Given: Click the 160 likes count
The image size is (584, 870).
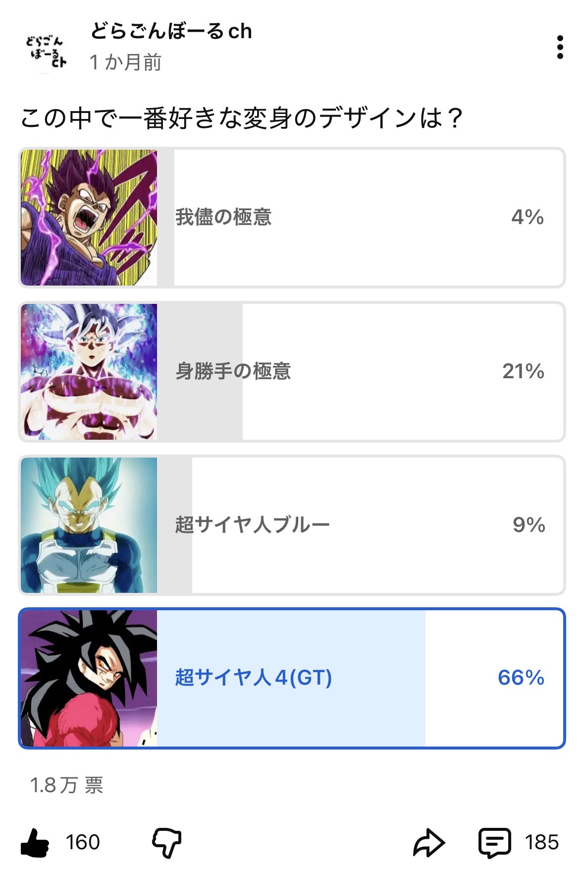Looking at the screenshot, I should point(83,842).
